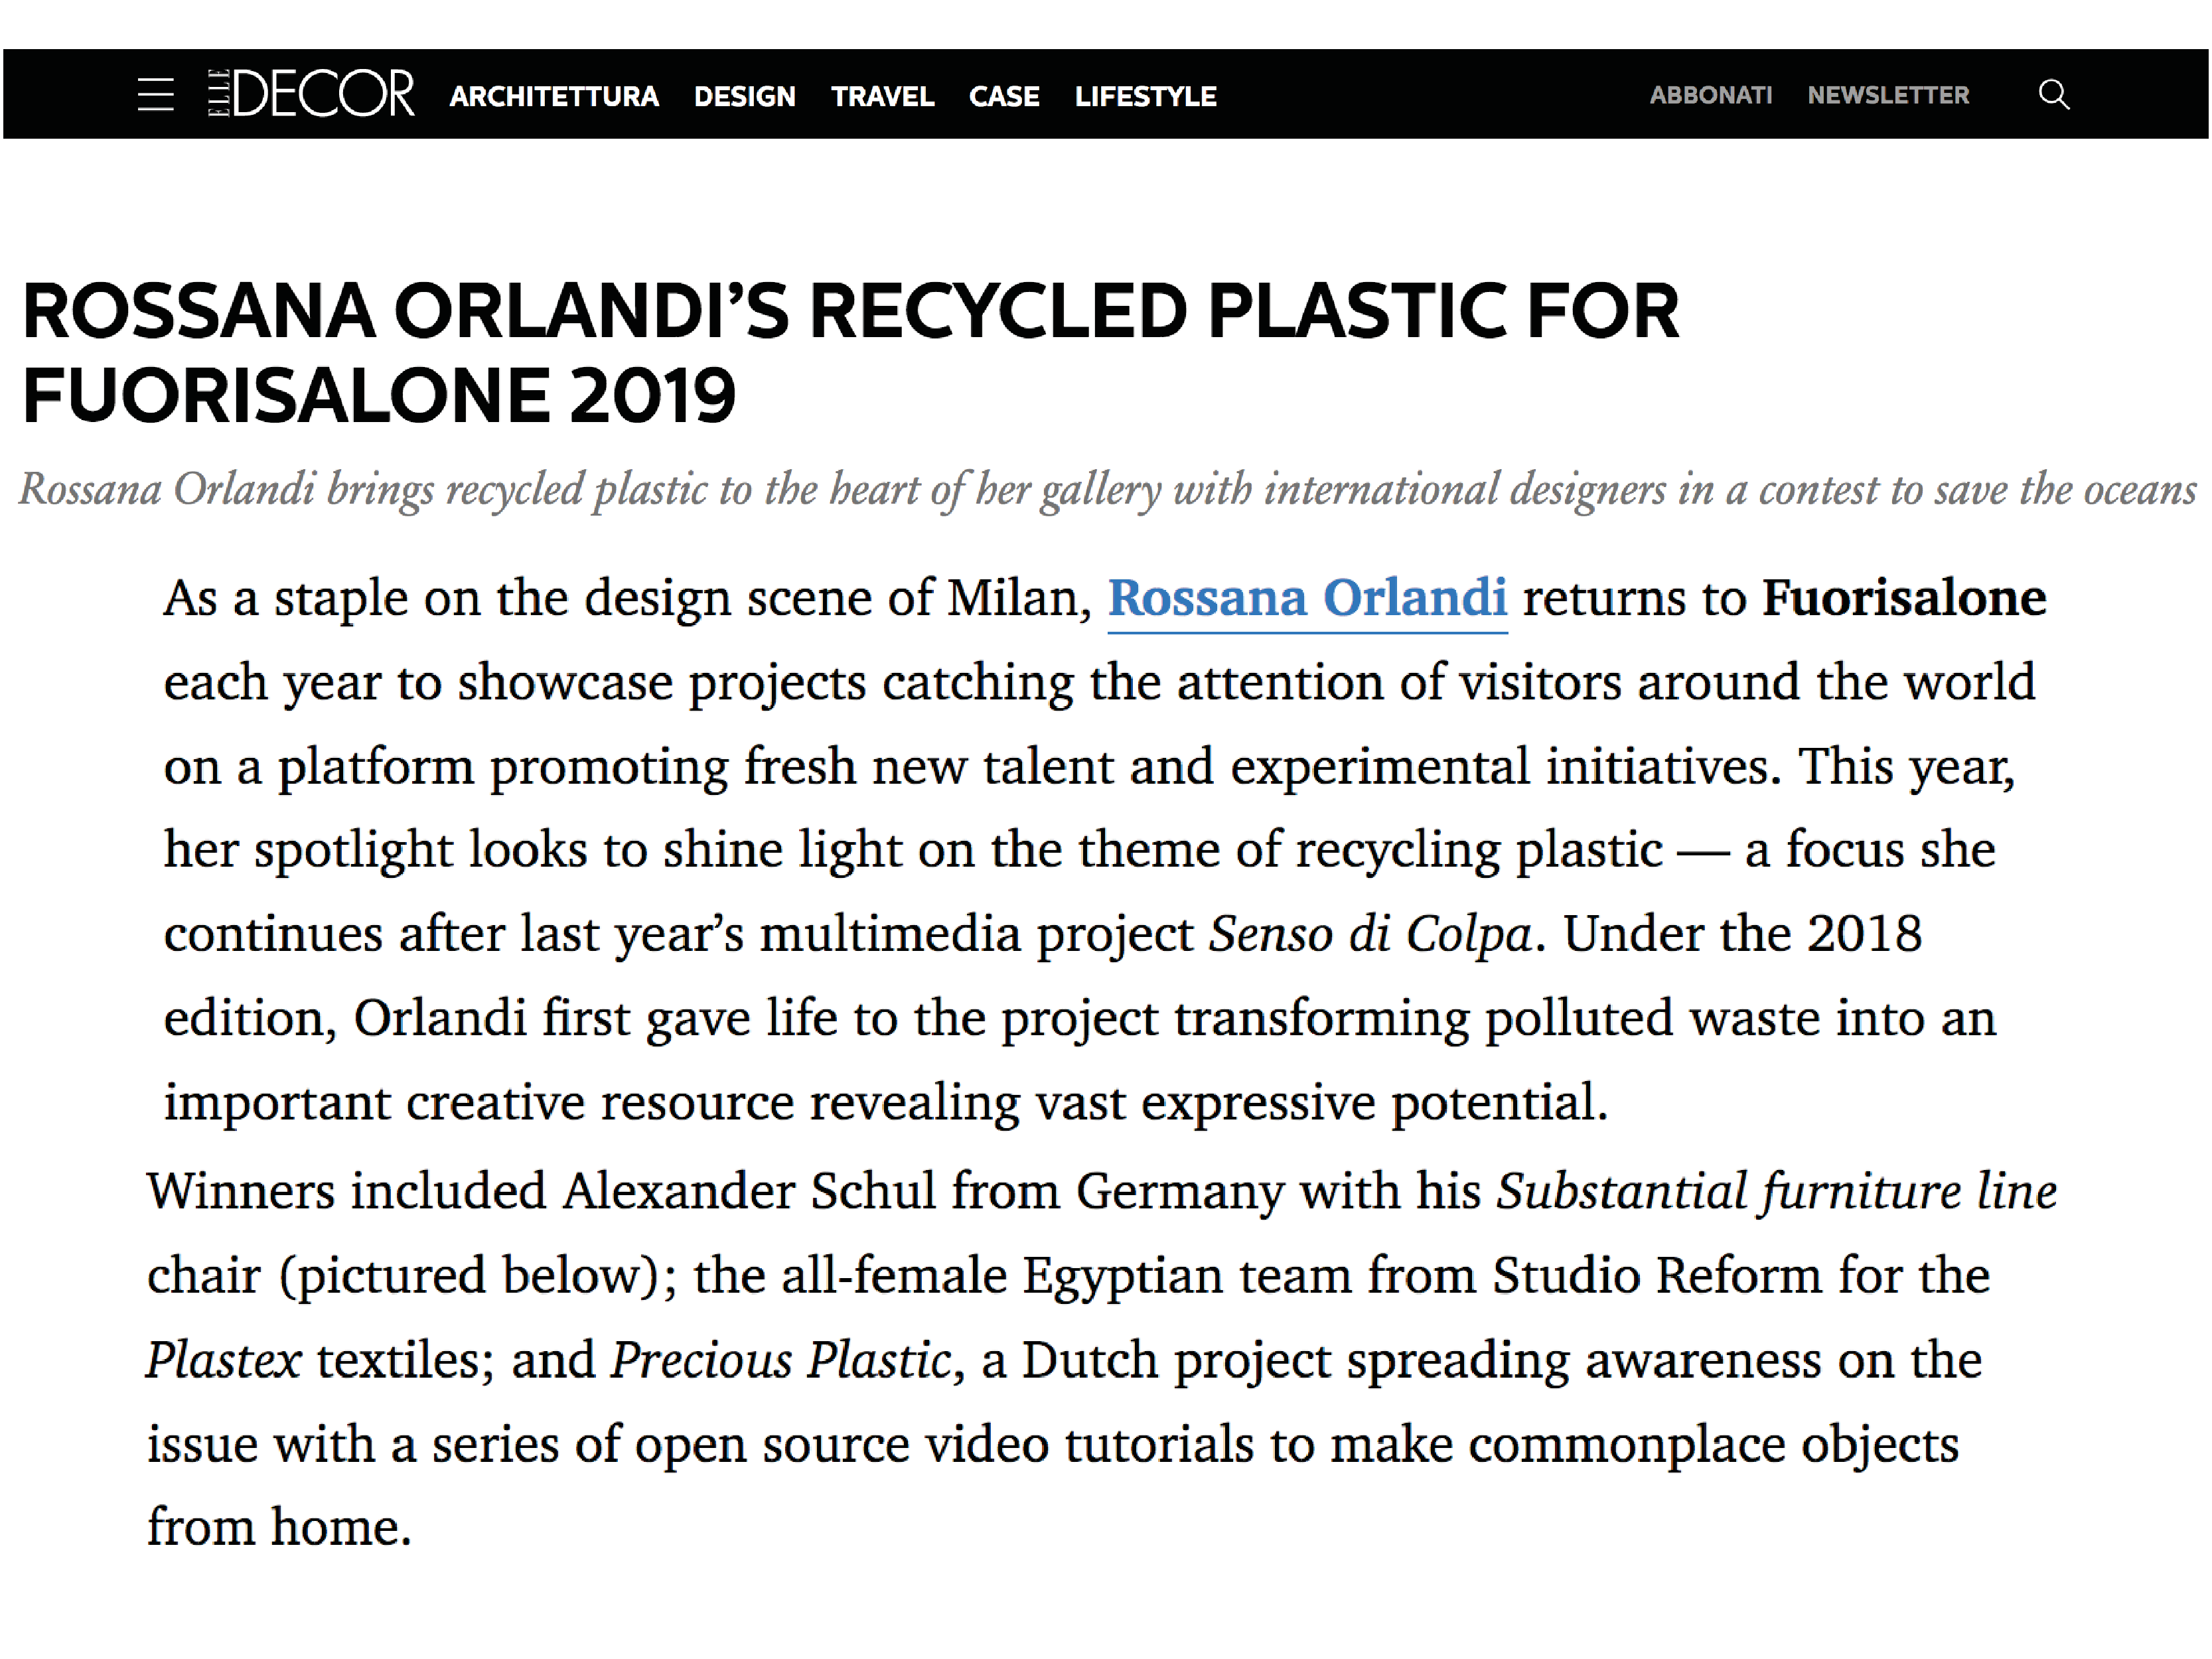Click the italic text Senso di Colpa
2212x1659 pixels.
[1370, 935]
